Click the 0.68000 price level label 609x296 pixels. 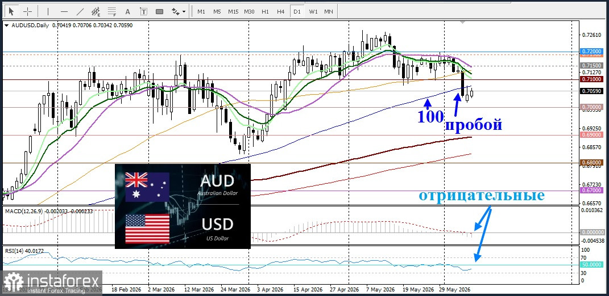(x=592, y=162)
